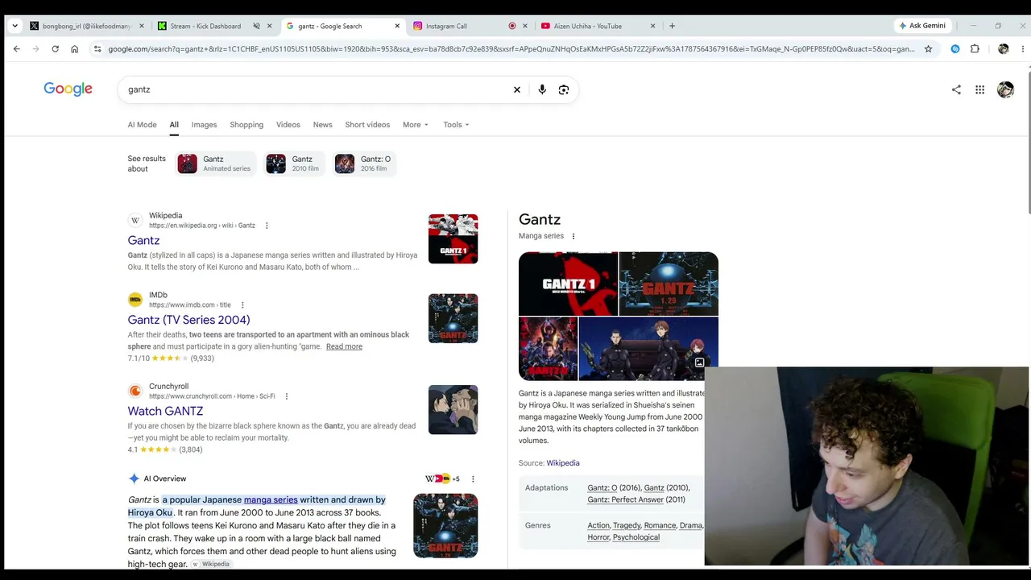Expand the More search filters dropdown
1031x580 pixels.
point(416,125)
